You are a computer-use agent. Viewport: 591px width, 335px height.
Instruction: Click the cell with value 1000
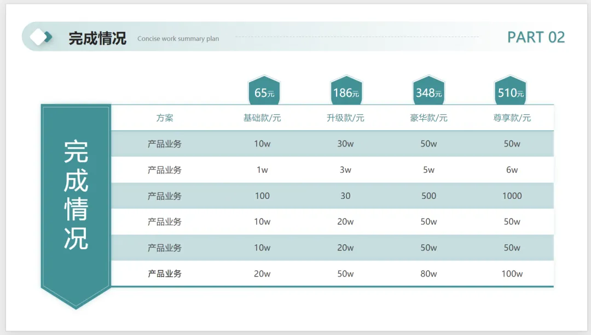[x=512, y=196]
